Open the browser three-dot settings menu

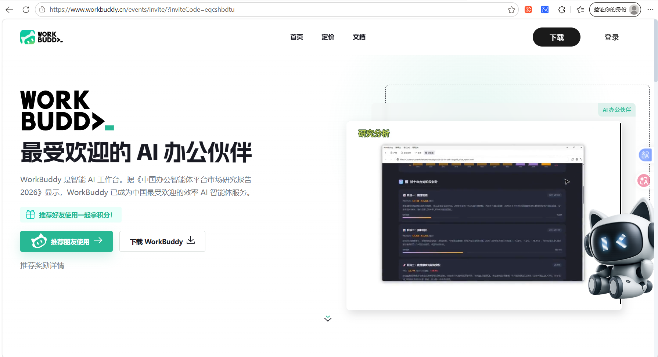650,10
